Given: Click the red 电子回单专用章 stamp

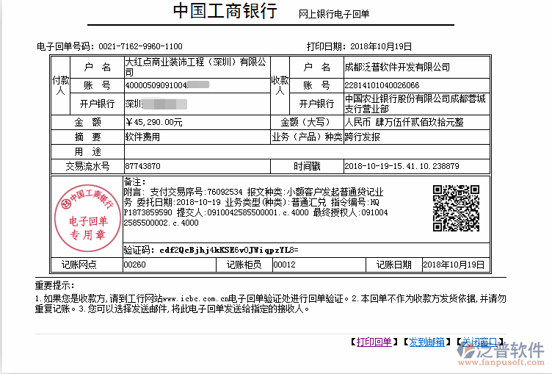Looking at the screenshot, I should [87, 217].
